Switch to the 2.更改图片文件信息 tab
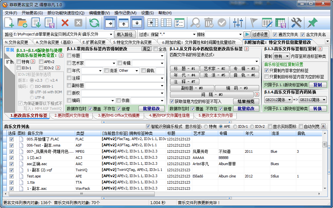This screenshot has height=208, width=333. (x=72, y=115)
